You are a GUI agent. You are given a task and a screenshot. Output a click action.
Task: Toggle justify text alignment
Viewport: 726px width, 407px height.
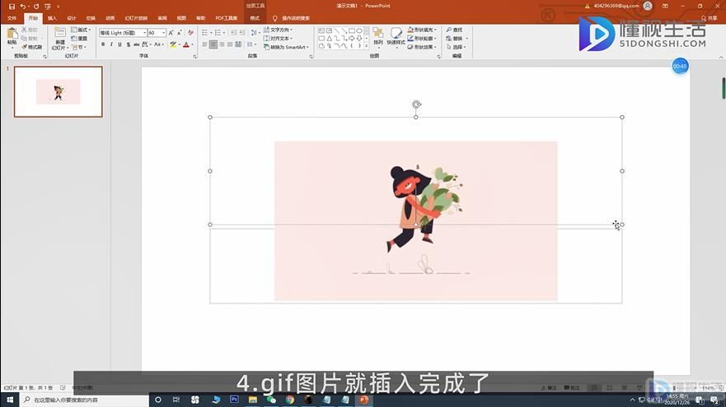point(230,45)
